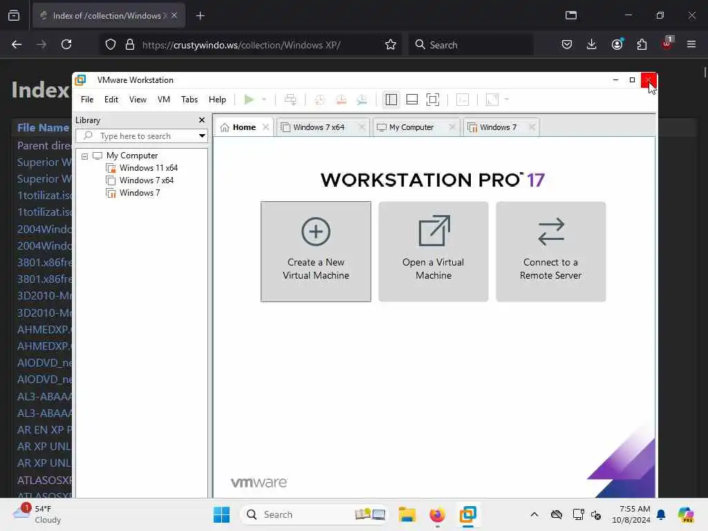Open File Explorer from taskbar
708x531 pixels.
[x=407, y=514]
